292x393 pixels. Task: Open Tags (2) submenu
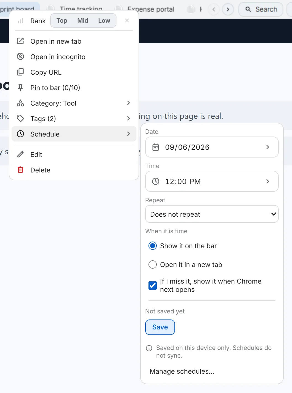point(74,119)
